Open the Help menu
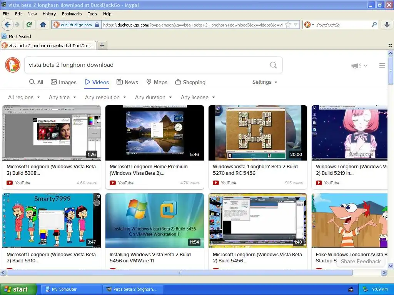The image size is (394, 295). [107, 14]
